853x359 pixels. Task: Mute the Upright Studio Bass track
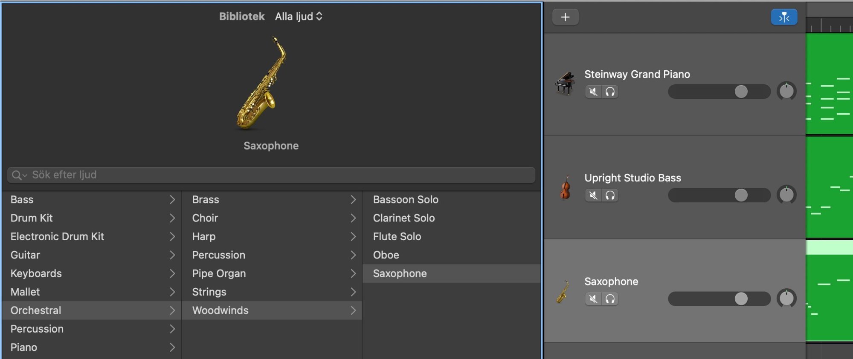592,195
